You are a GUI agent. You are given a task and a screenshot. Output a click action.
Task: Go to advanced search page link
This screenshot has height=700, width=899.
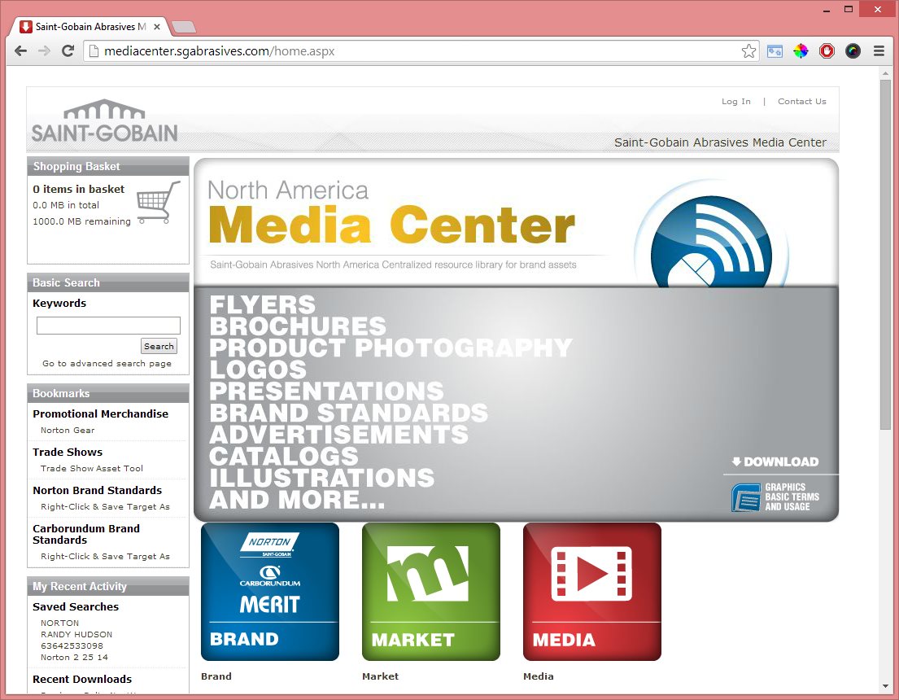click(107, 363)
